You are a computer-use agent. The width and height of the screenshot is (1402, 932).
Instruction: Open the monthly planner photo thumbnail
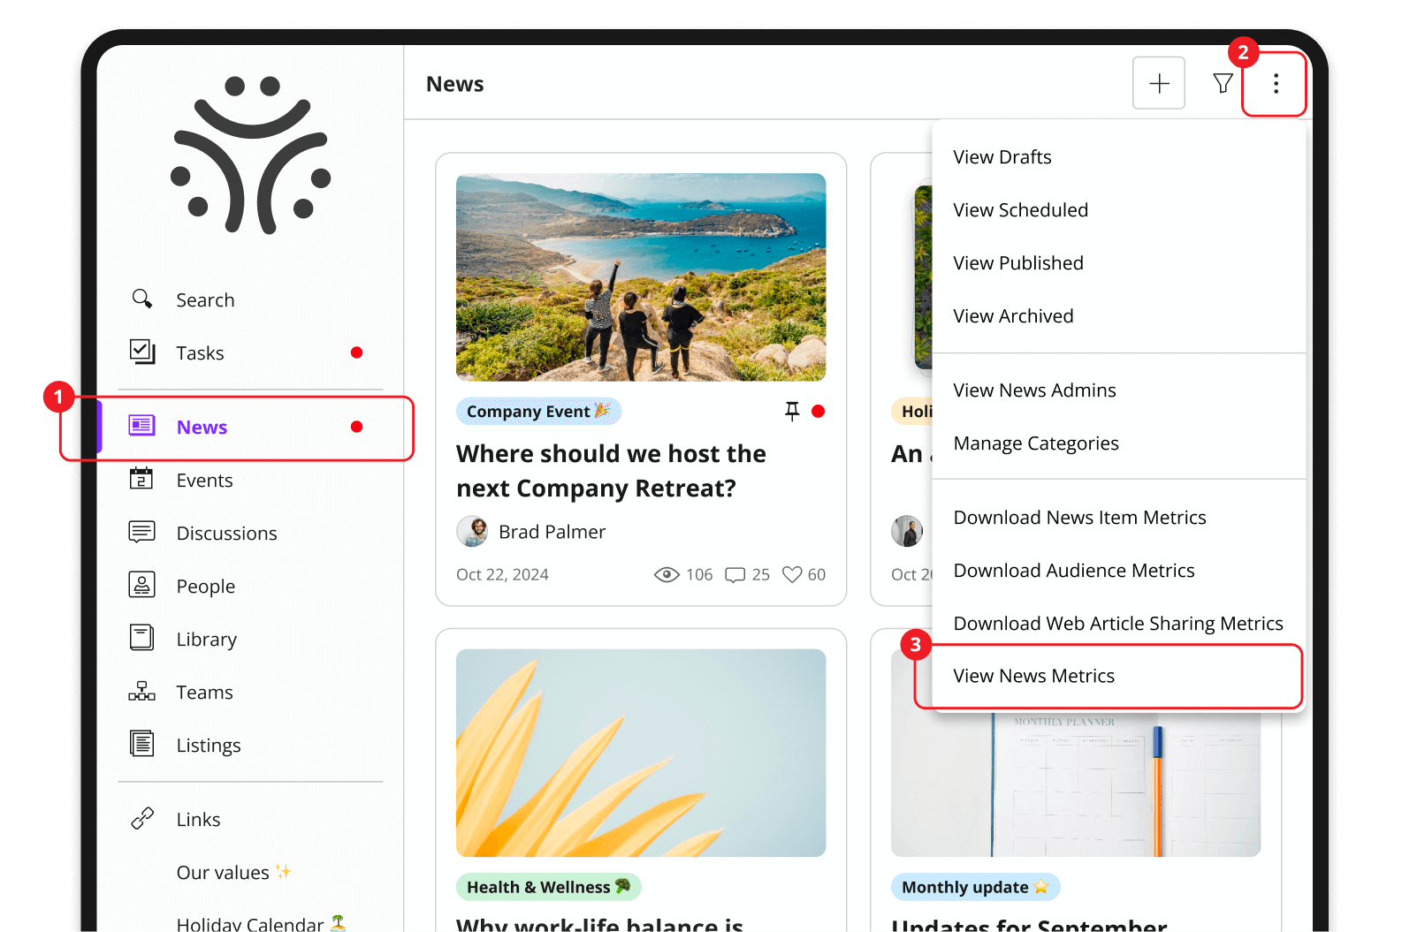[1076, 783]
